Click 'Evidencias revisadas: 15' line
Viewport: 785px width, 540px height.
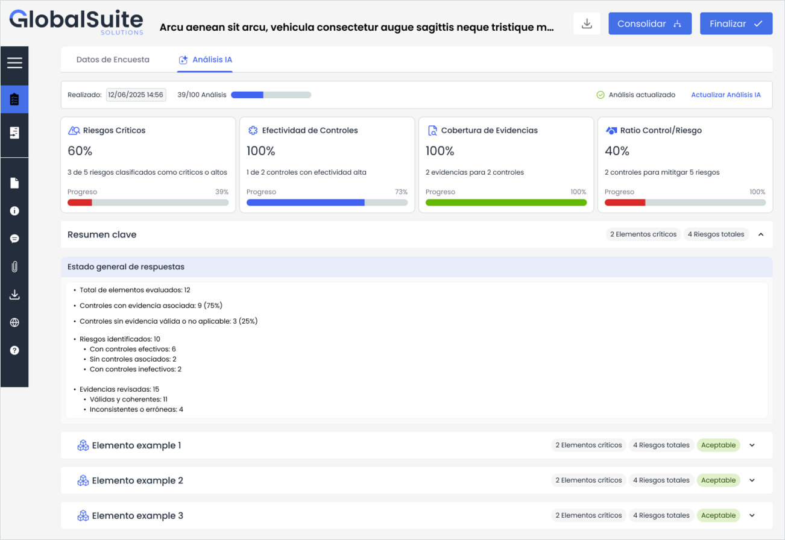tap(119, 389)
